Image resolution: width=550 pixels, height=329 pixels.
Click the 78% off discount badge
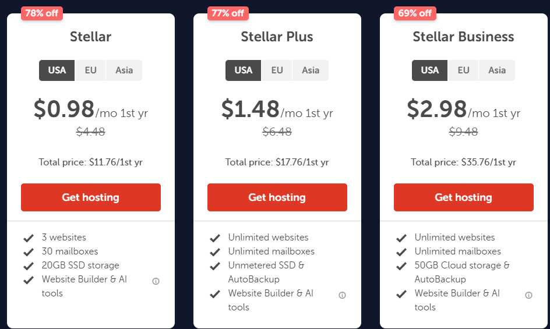point(42,13)
